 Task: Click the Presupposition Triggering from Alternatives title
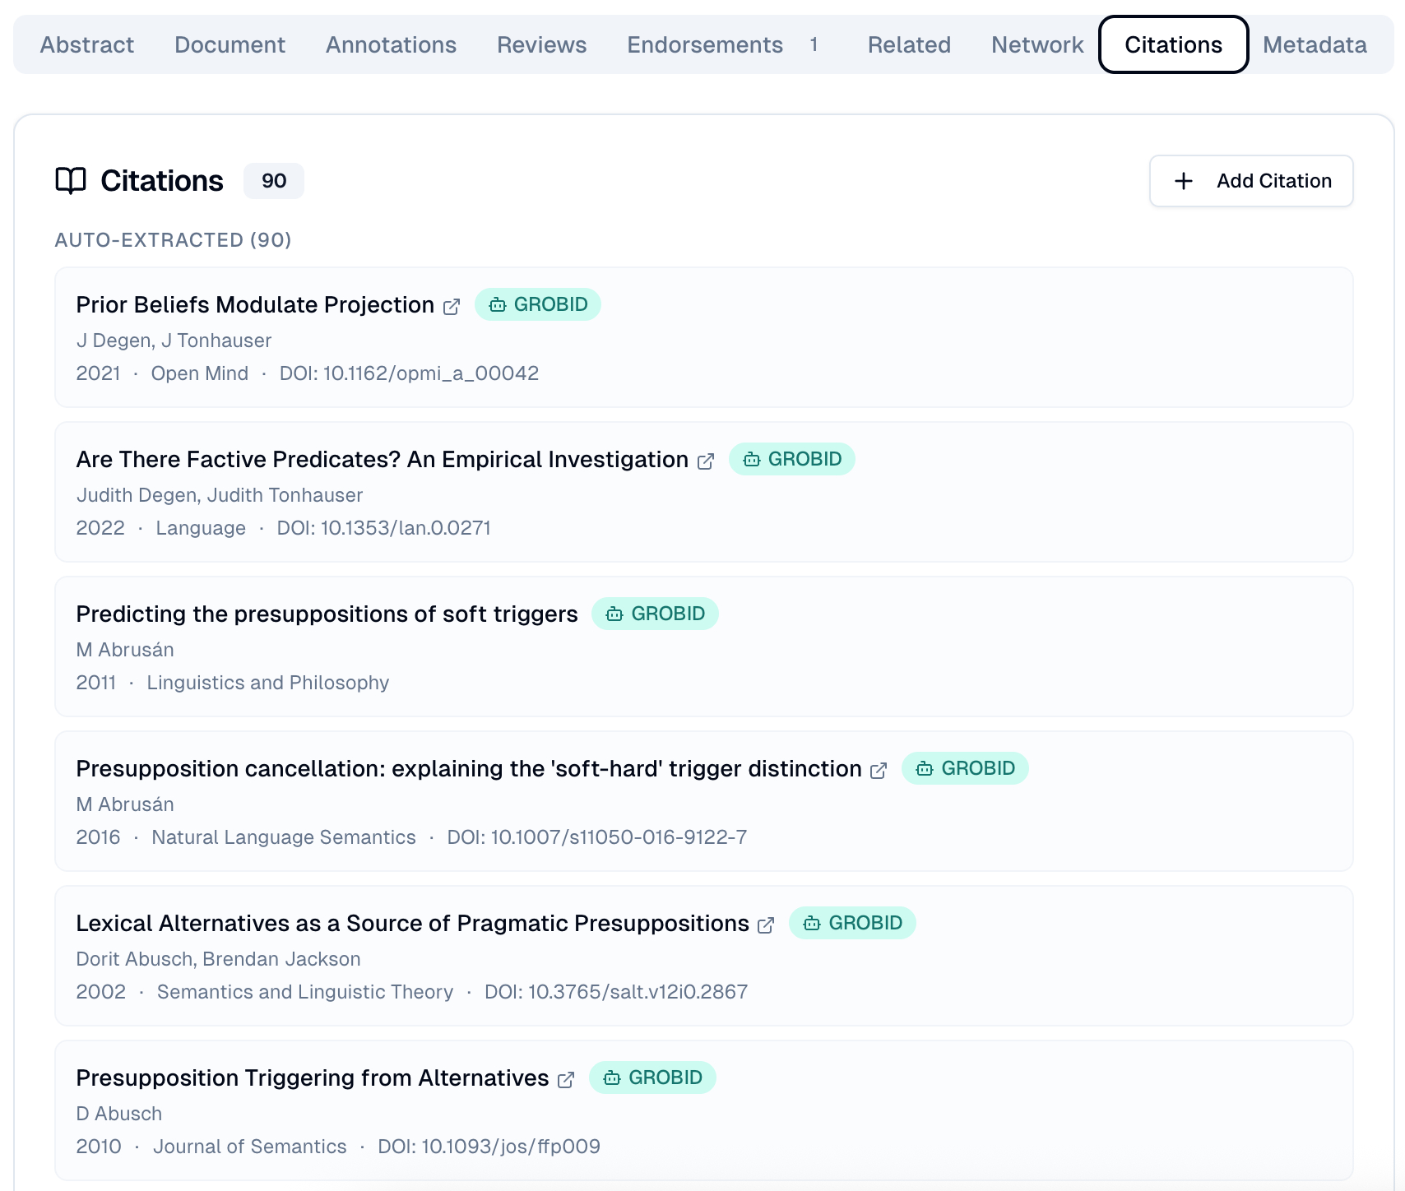(312, 1077)
